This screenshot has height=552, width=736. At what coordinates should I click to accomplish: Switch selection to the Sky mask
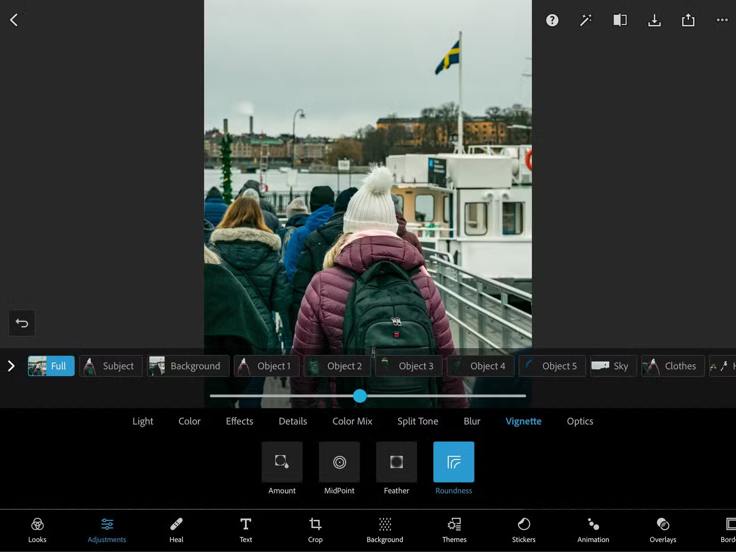coord(613,366)
